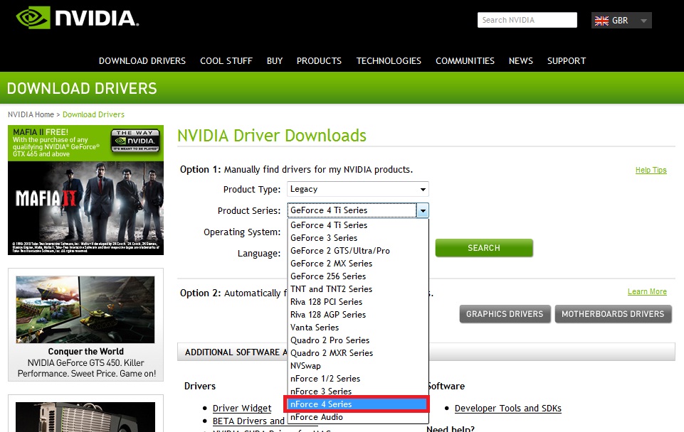
Task: Select nForce Audio from the list
Action: coord(358,417)
